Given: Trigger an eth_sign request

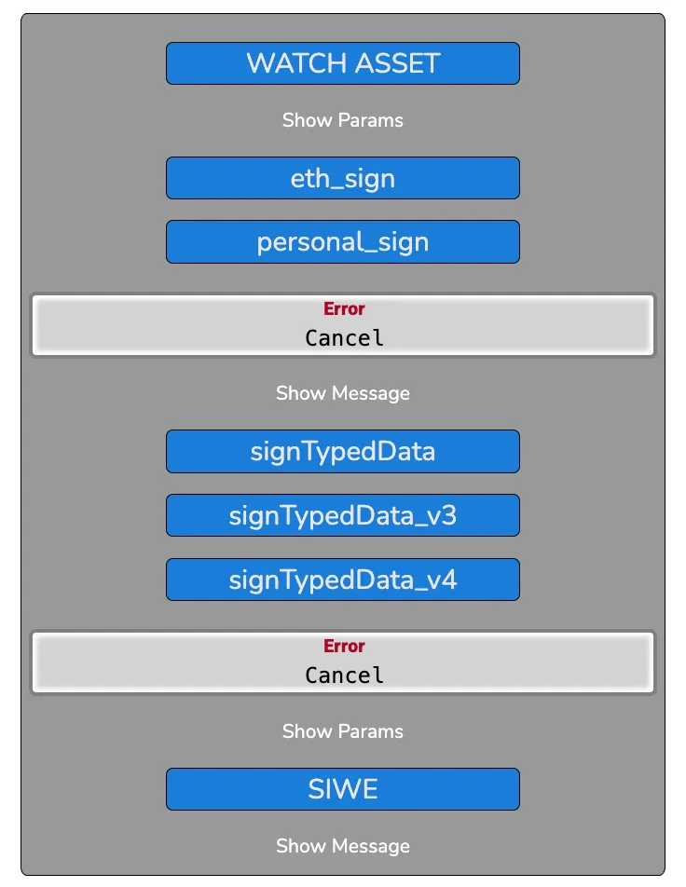Looking at the screenshot, I should 342,178.
